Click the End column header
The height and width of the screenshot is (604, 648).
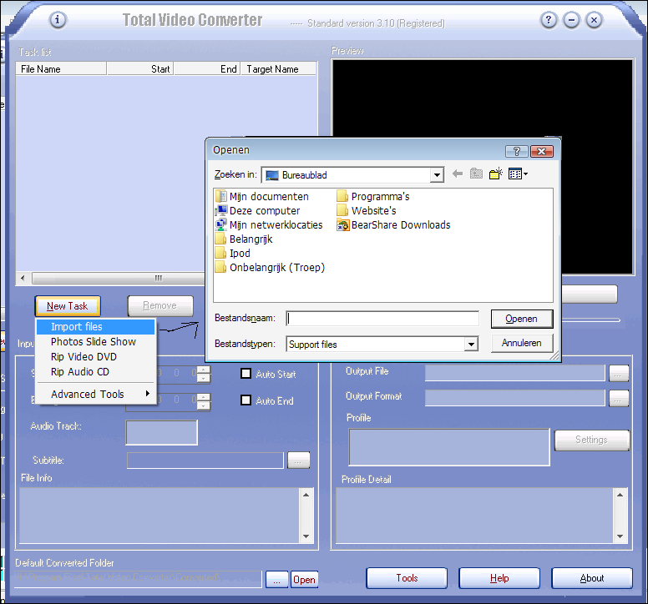(x=207, y=69)
